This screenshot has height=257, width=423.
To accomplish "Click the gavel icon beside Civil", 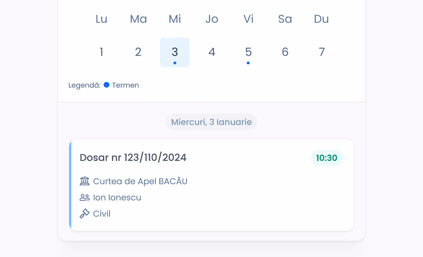I will (x=84, y=213).
